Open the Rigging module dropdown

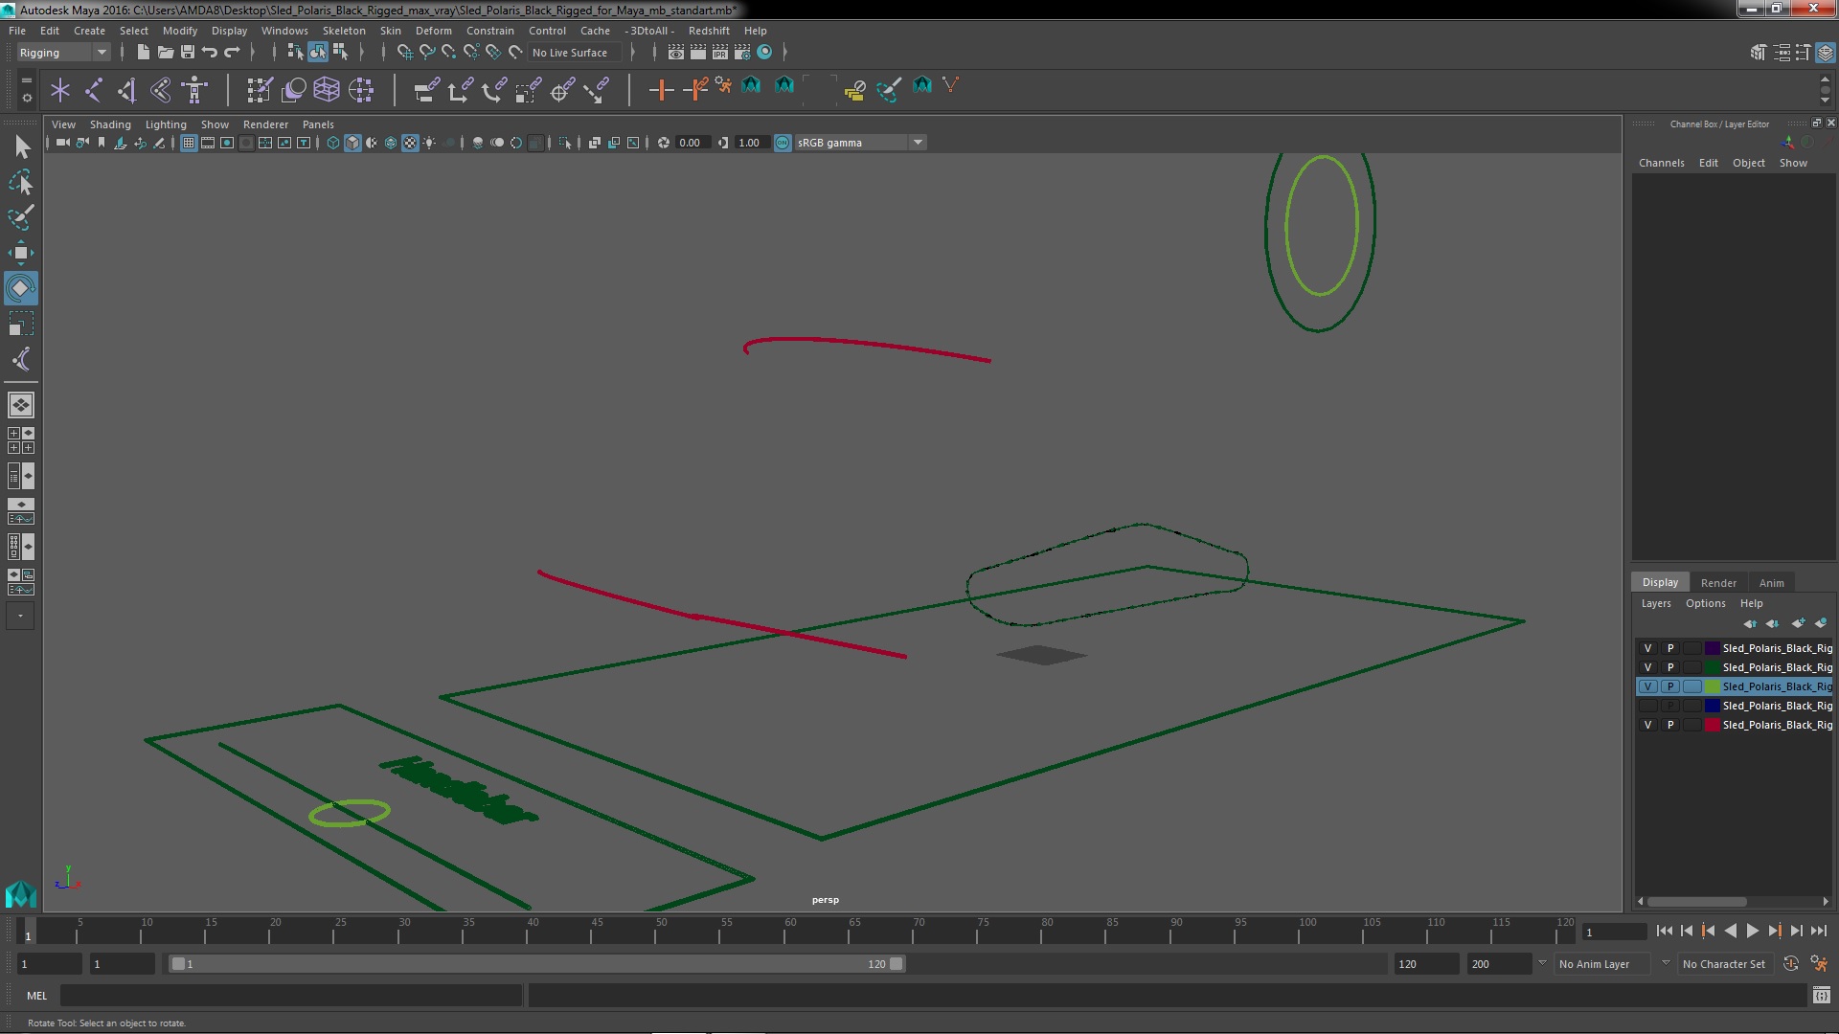(x=60, y=52)
